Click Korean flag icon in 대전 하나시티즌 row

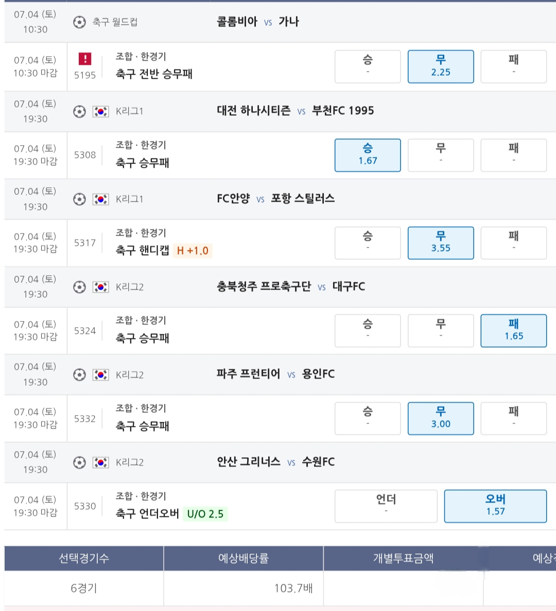point(101,112)
